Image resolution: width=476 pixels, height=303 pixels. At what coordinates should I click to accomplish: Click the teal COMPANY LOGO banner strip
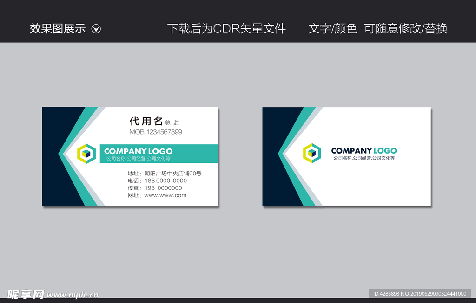(158, 154)
